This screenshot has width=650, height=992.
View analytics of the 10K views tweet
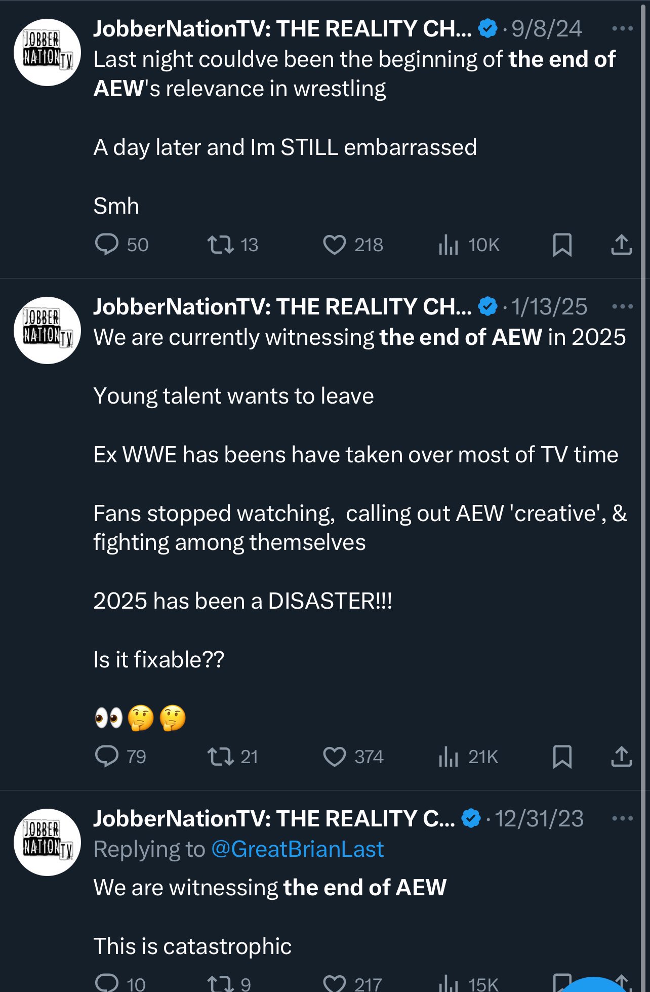pos(449,245)
